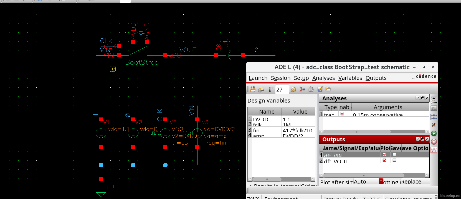The image size is (461, 199).
Task: Click the temperature field showing 27
Action: point(282,90)
